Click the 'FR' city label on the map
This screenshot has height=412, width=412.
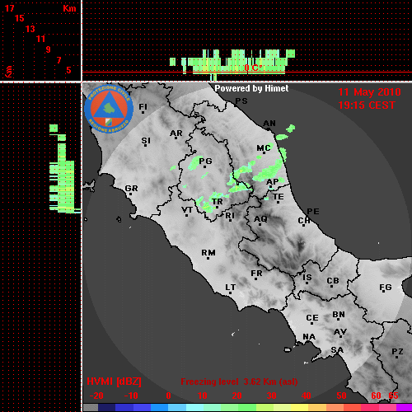(256, 274)
